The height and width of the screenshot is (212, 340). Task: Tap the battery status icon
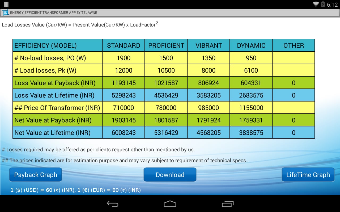pos(323,4)
